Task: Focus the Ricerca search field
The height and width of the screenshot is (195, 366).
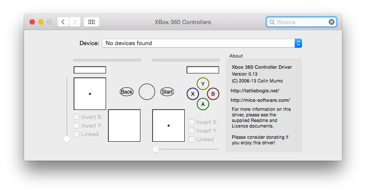Action: click(x=301, y=22)
